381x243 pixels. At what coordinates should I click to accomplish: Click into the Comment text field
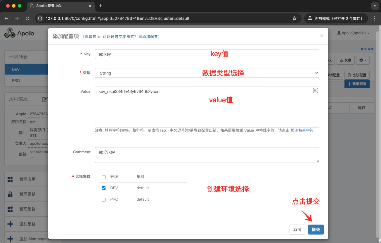(x=207, y=155)
